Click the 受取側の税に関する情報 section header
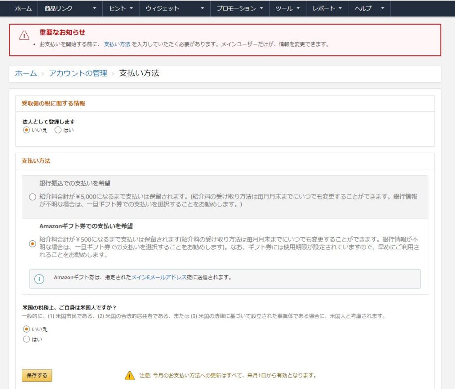This screenshot has width=455, height=389. tap(53, 103)
